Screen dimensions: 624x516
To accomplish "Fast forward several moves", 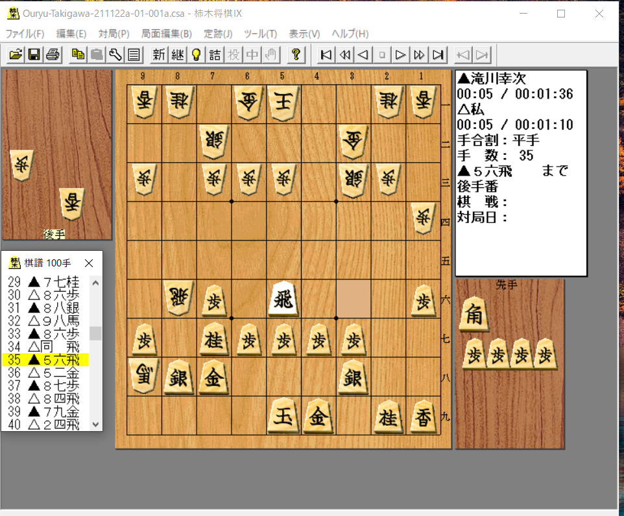I will (x=420, y=54).
